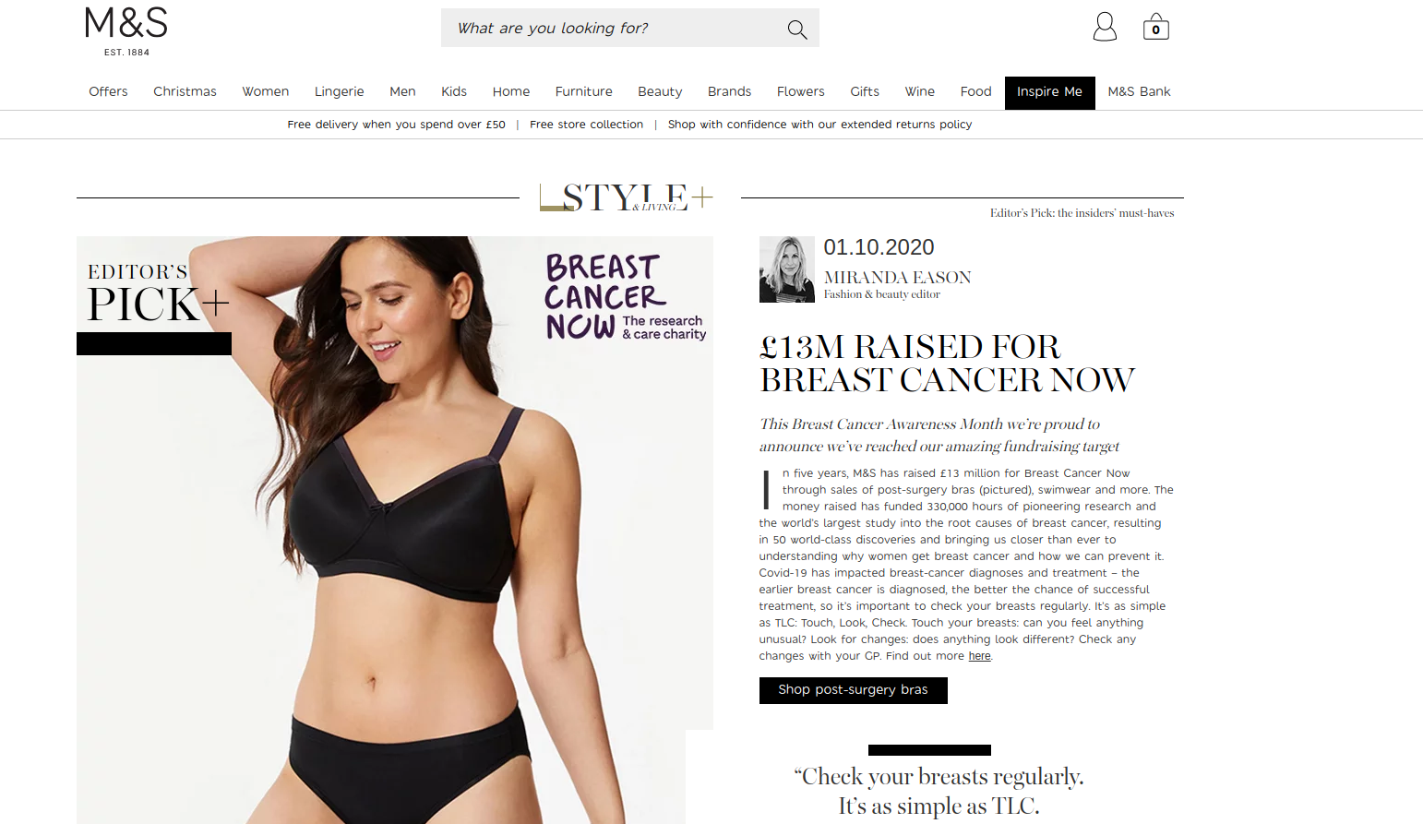Click the free delivery over £50 link
Image resolution: width=1423 pixels, height=824 pixels.
(x=396, y=125)
